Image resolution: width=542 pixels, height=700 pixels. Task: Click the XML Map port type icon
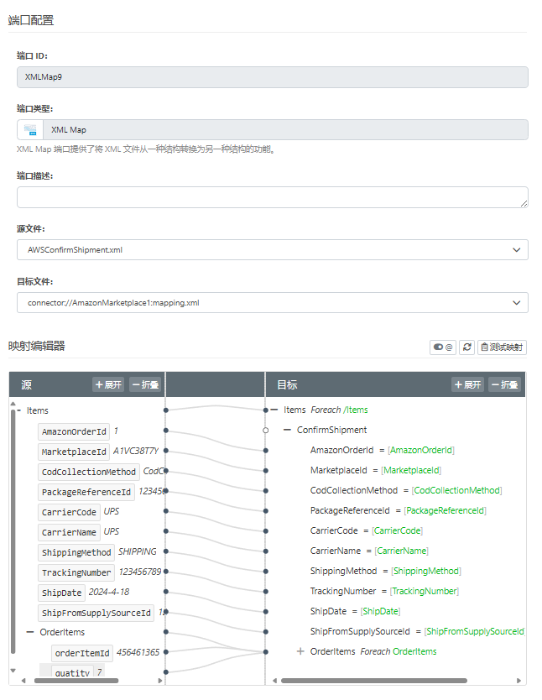coord(31,130)
